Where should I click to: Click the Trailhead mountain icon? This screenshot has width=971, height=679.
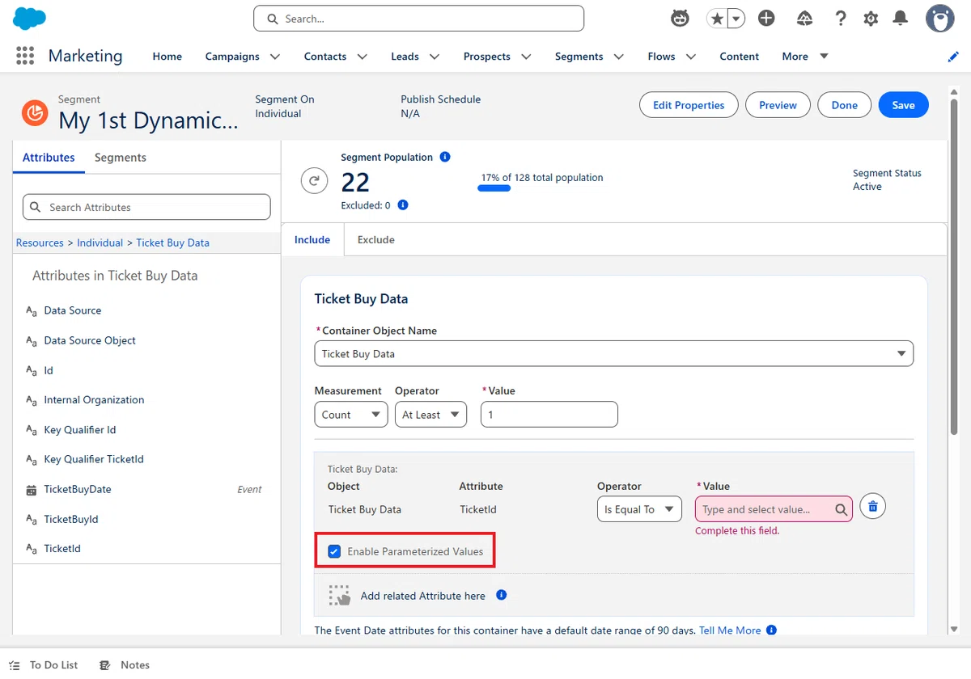pyautogui.click(x=804, y=19)
